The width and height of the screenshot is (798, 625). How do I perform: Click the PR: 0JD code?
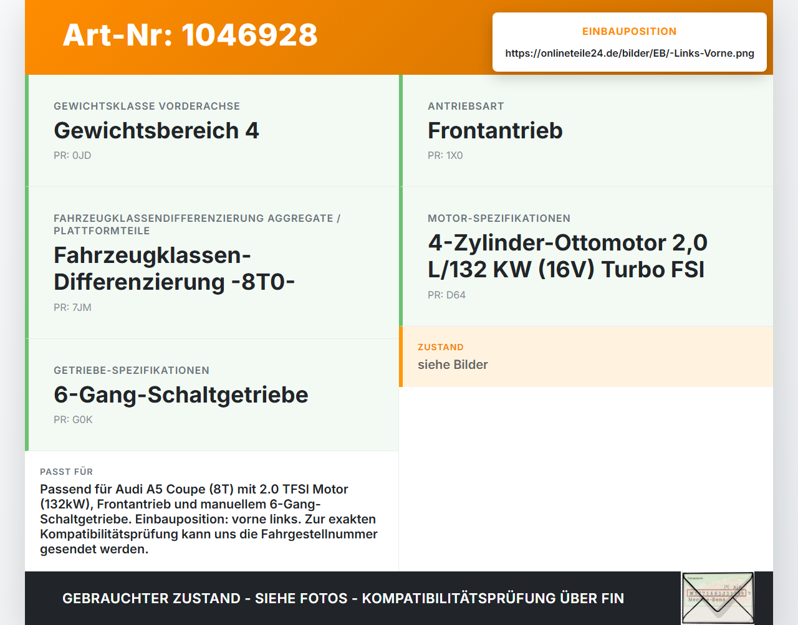coord(72,155)
